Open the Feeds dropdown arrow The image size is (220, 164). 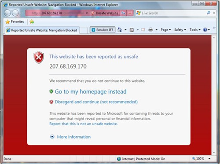coord(138,30)
